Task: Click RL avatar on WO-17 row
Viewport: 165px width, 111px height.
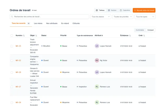Action: (x=97, y=87)
